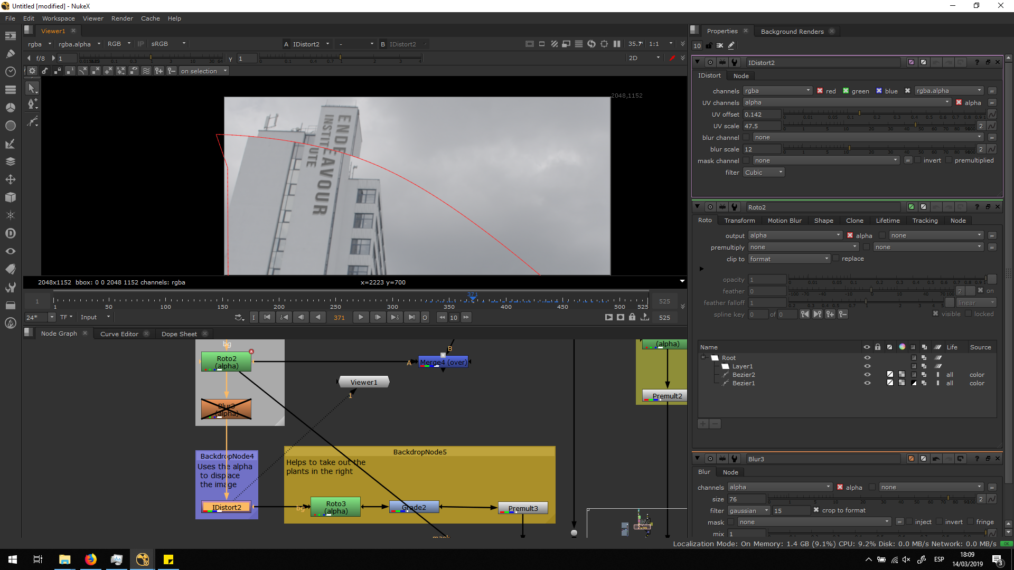The width and height of the screenshot is (1014, 570).
Task: Collapse the Roto2 properties panel arrow
Action: [697, 207]
